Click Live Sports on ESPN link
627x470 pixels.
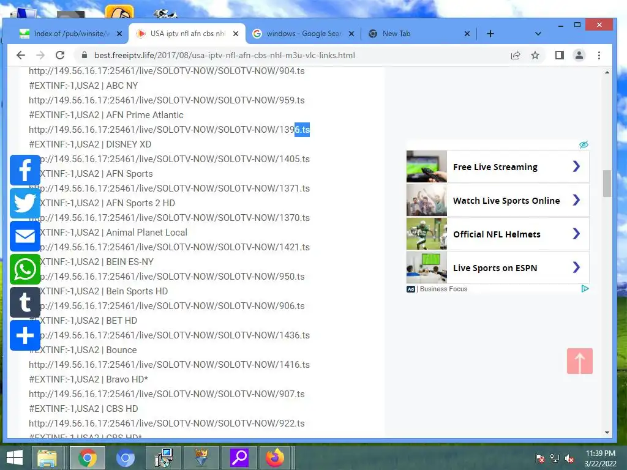495,268
